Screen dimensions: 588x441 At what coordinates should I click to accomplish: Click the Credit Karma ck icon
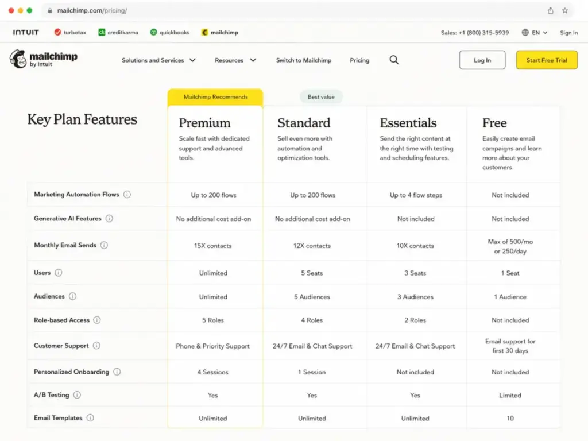coord(102,32)
